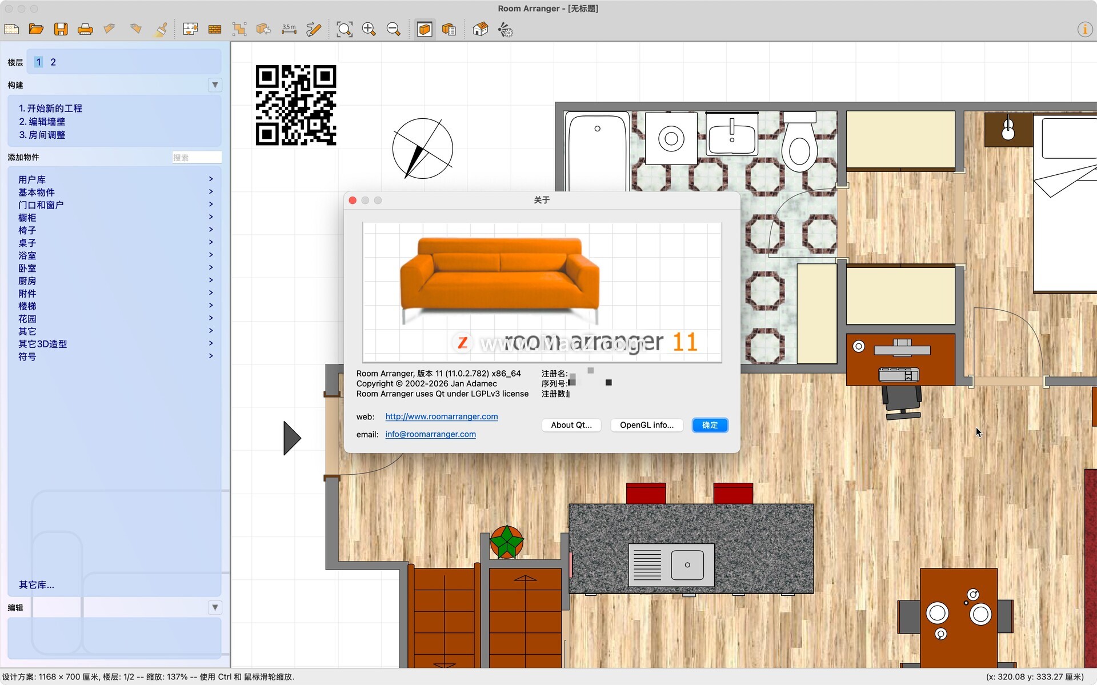
Task: Click step '1. 开始新的工程'
Action: point(50,108)
